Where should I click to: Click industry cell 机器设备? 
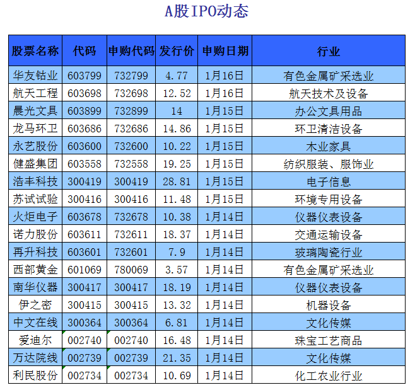click(329, 306)
